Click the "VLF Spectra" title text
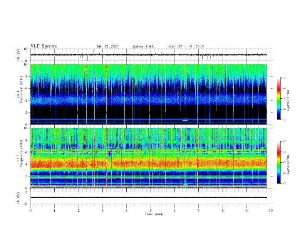 coord(44,46)
